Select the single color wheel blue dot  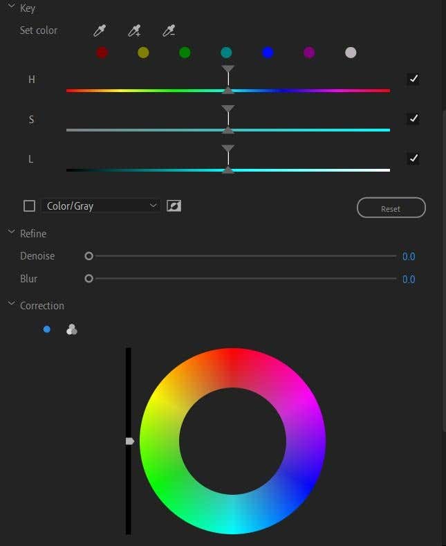(47, 329)
